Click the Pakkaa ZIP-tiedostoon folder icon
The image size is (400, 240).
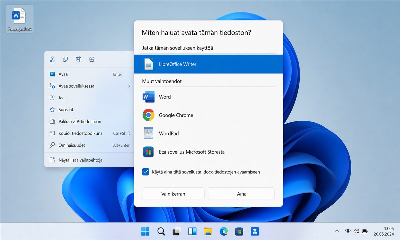[x=52, y=121]
